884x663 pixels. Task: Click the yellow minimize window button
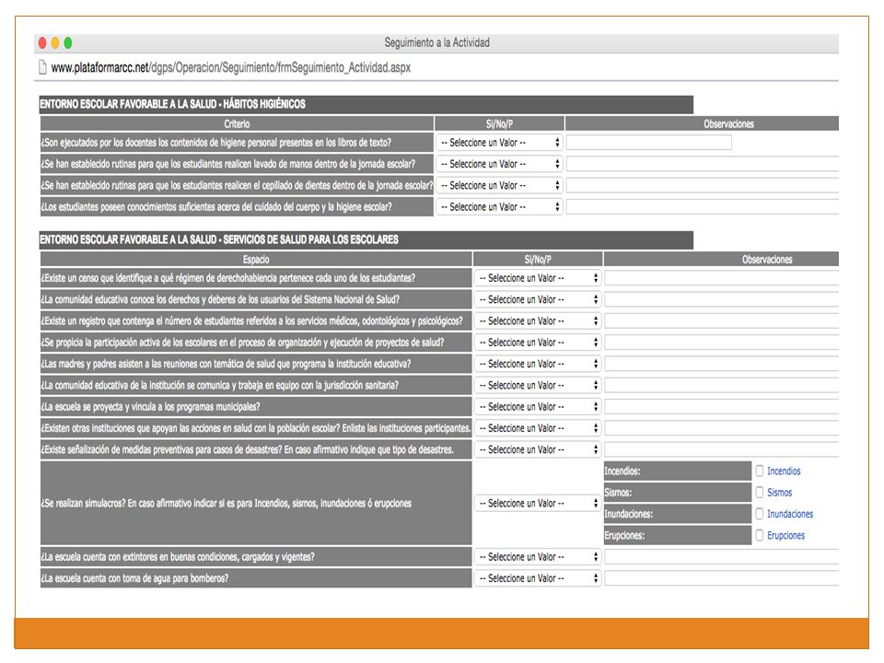pyautogui.click(x=55, y=43)
